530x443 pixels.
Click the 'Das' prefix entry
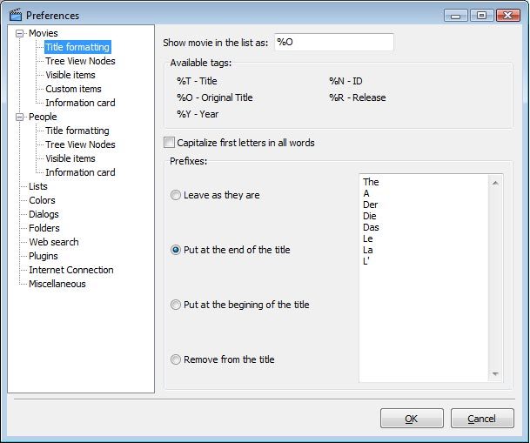click(371, 227)
